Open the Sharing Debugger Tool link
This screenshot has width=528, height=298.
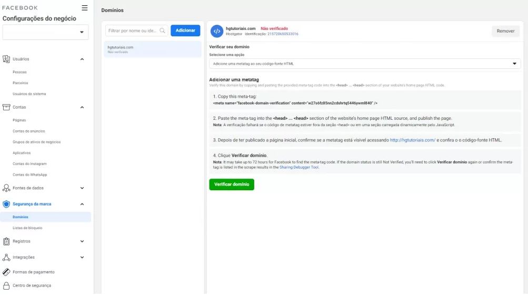click(298, 167)
